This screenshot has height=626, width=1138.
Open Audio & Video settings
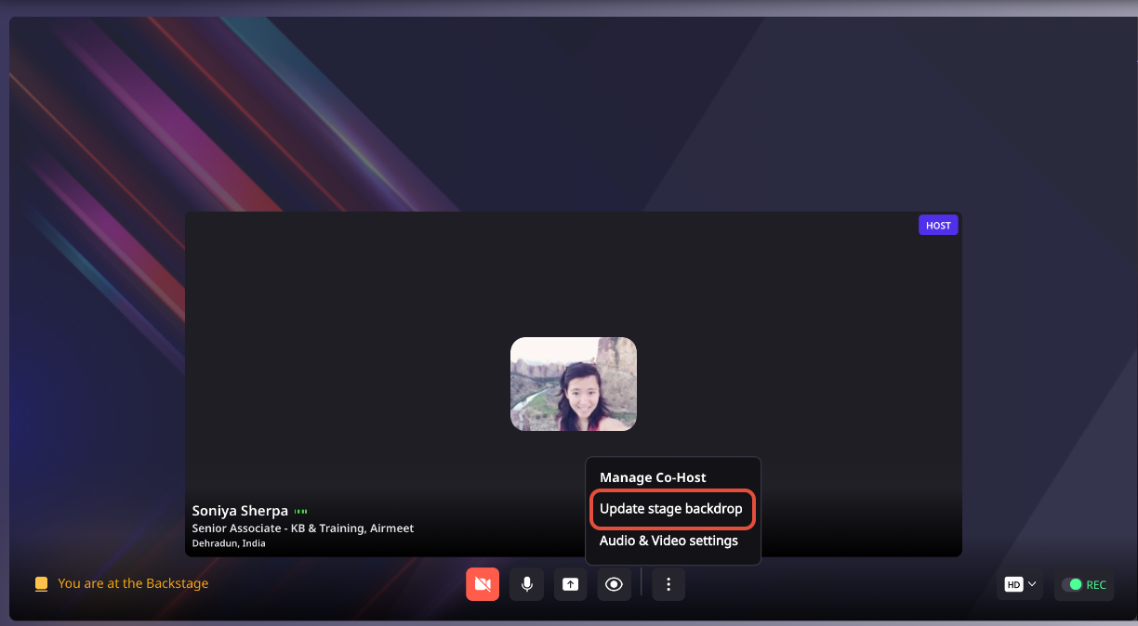coord(668,541)
